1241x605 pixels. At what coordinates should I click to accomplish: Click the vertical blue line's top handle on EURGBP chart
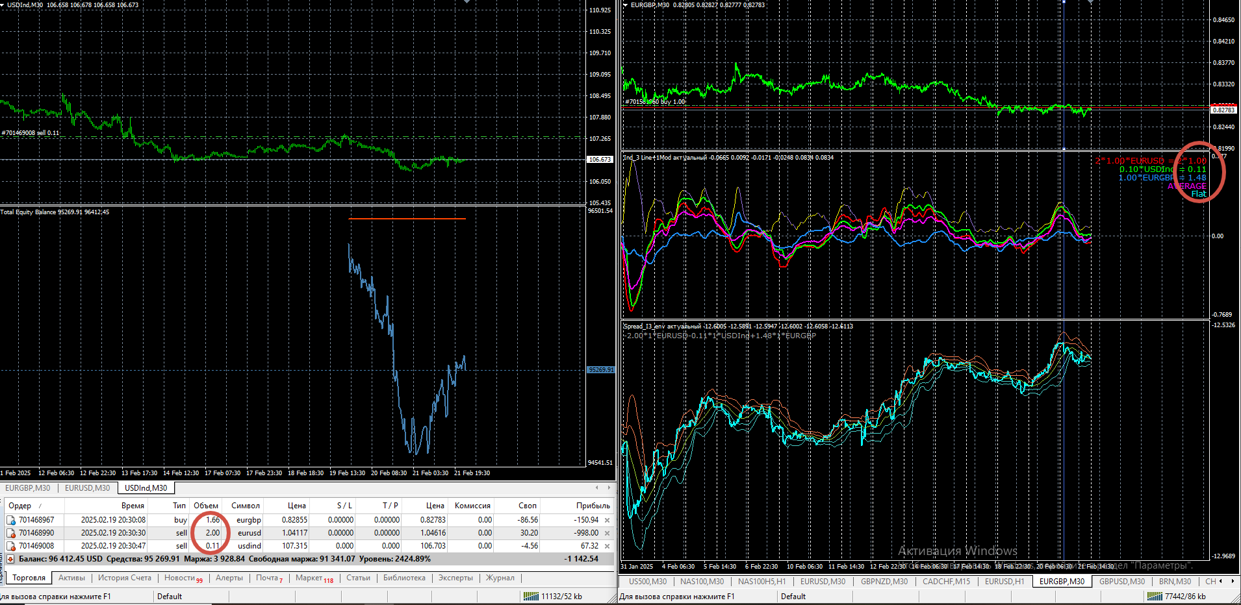click(1064, 2)
